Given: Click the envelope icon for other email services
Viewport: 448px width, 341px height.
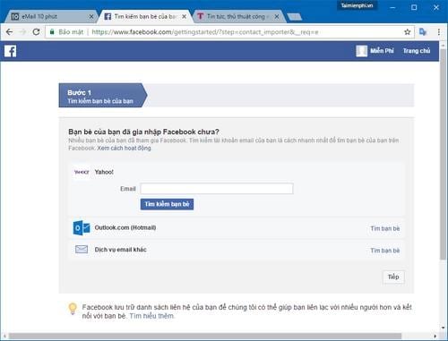Looking at the screenshot, I should (82, 249).
